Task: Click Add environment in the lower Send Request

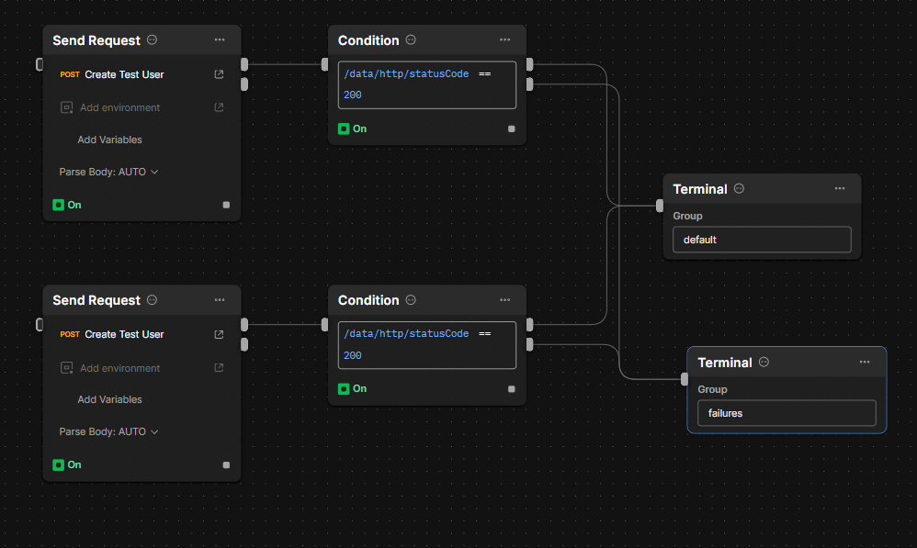Action: [x=119, y=368]
